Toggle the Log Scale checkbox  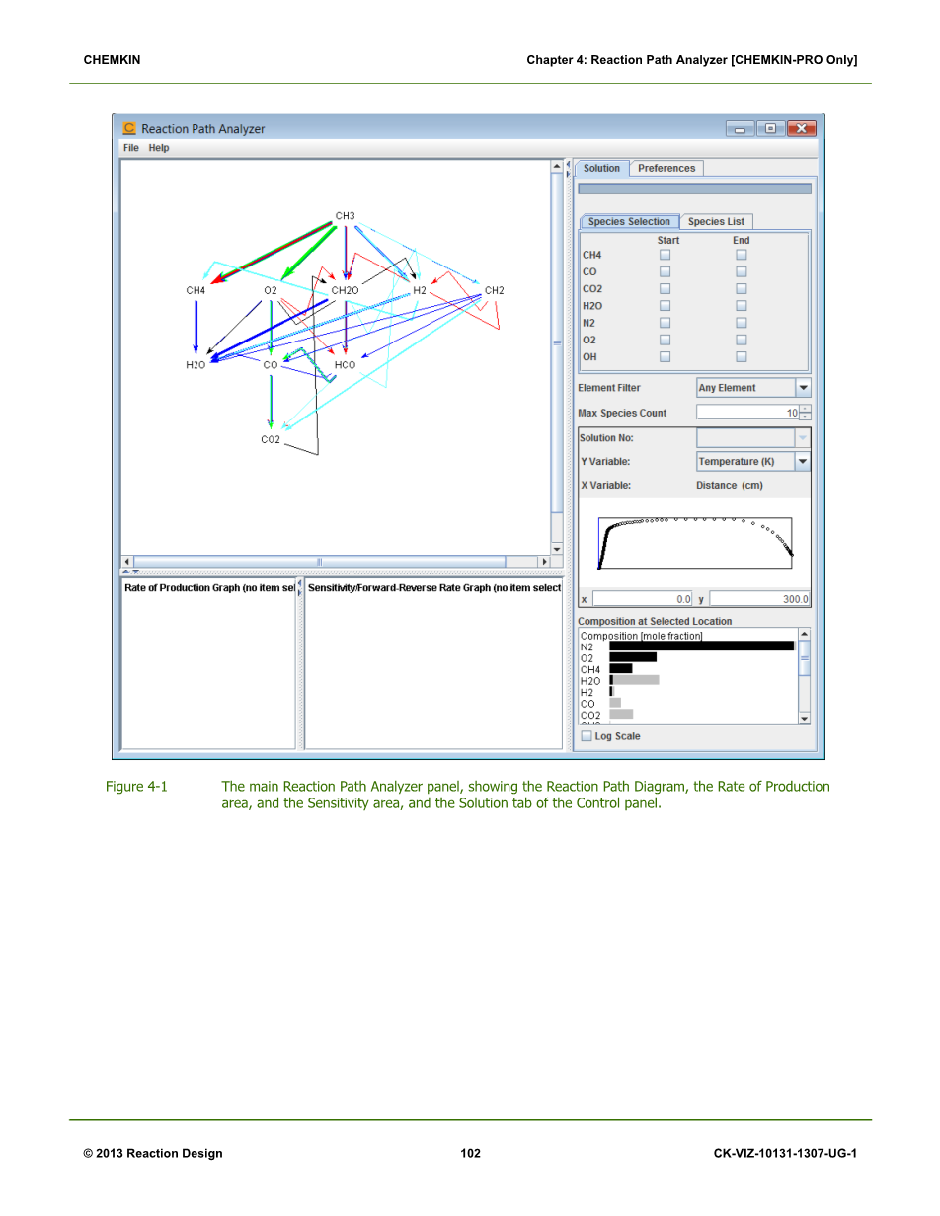[x=587, y=736]
